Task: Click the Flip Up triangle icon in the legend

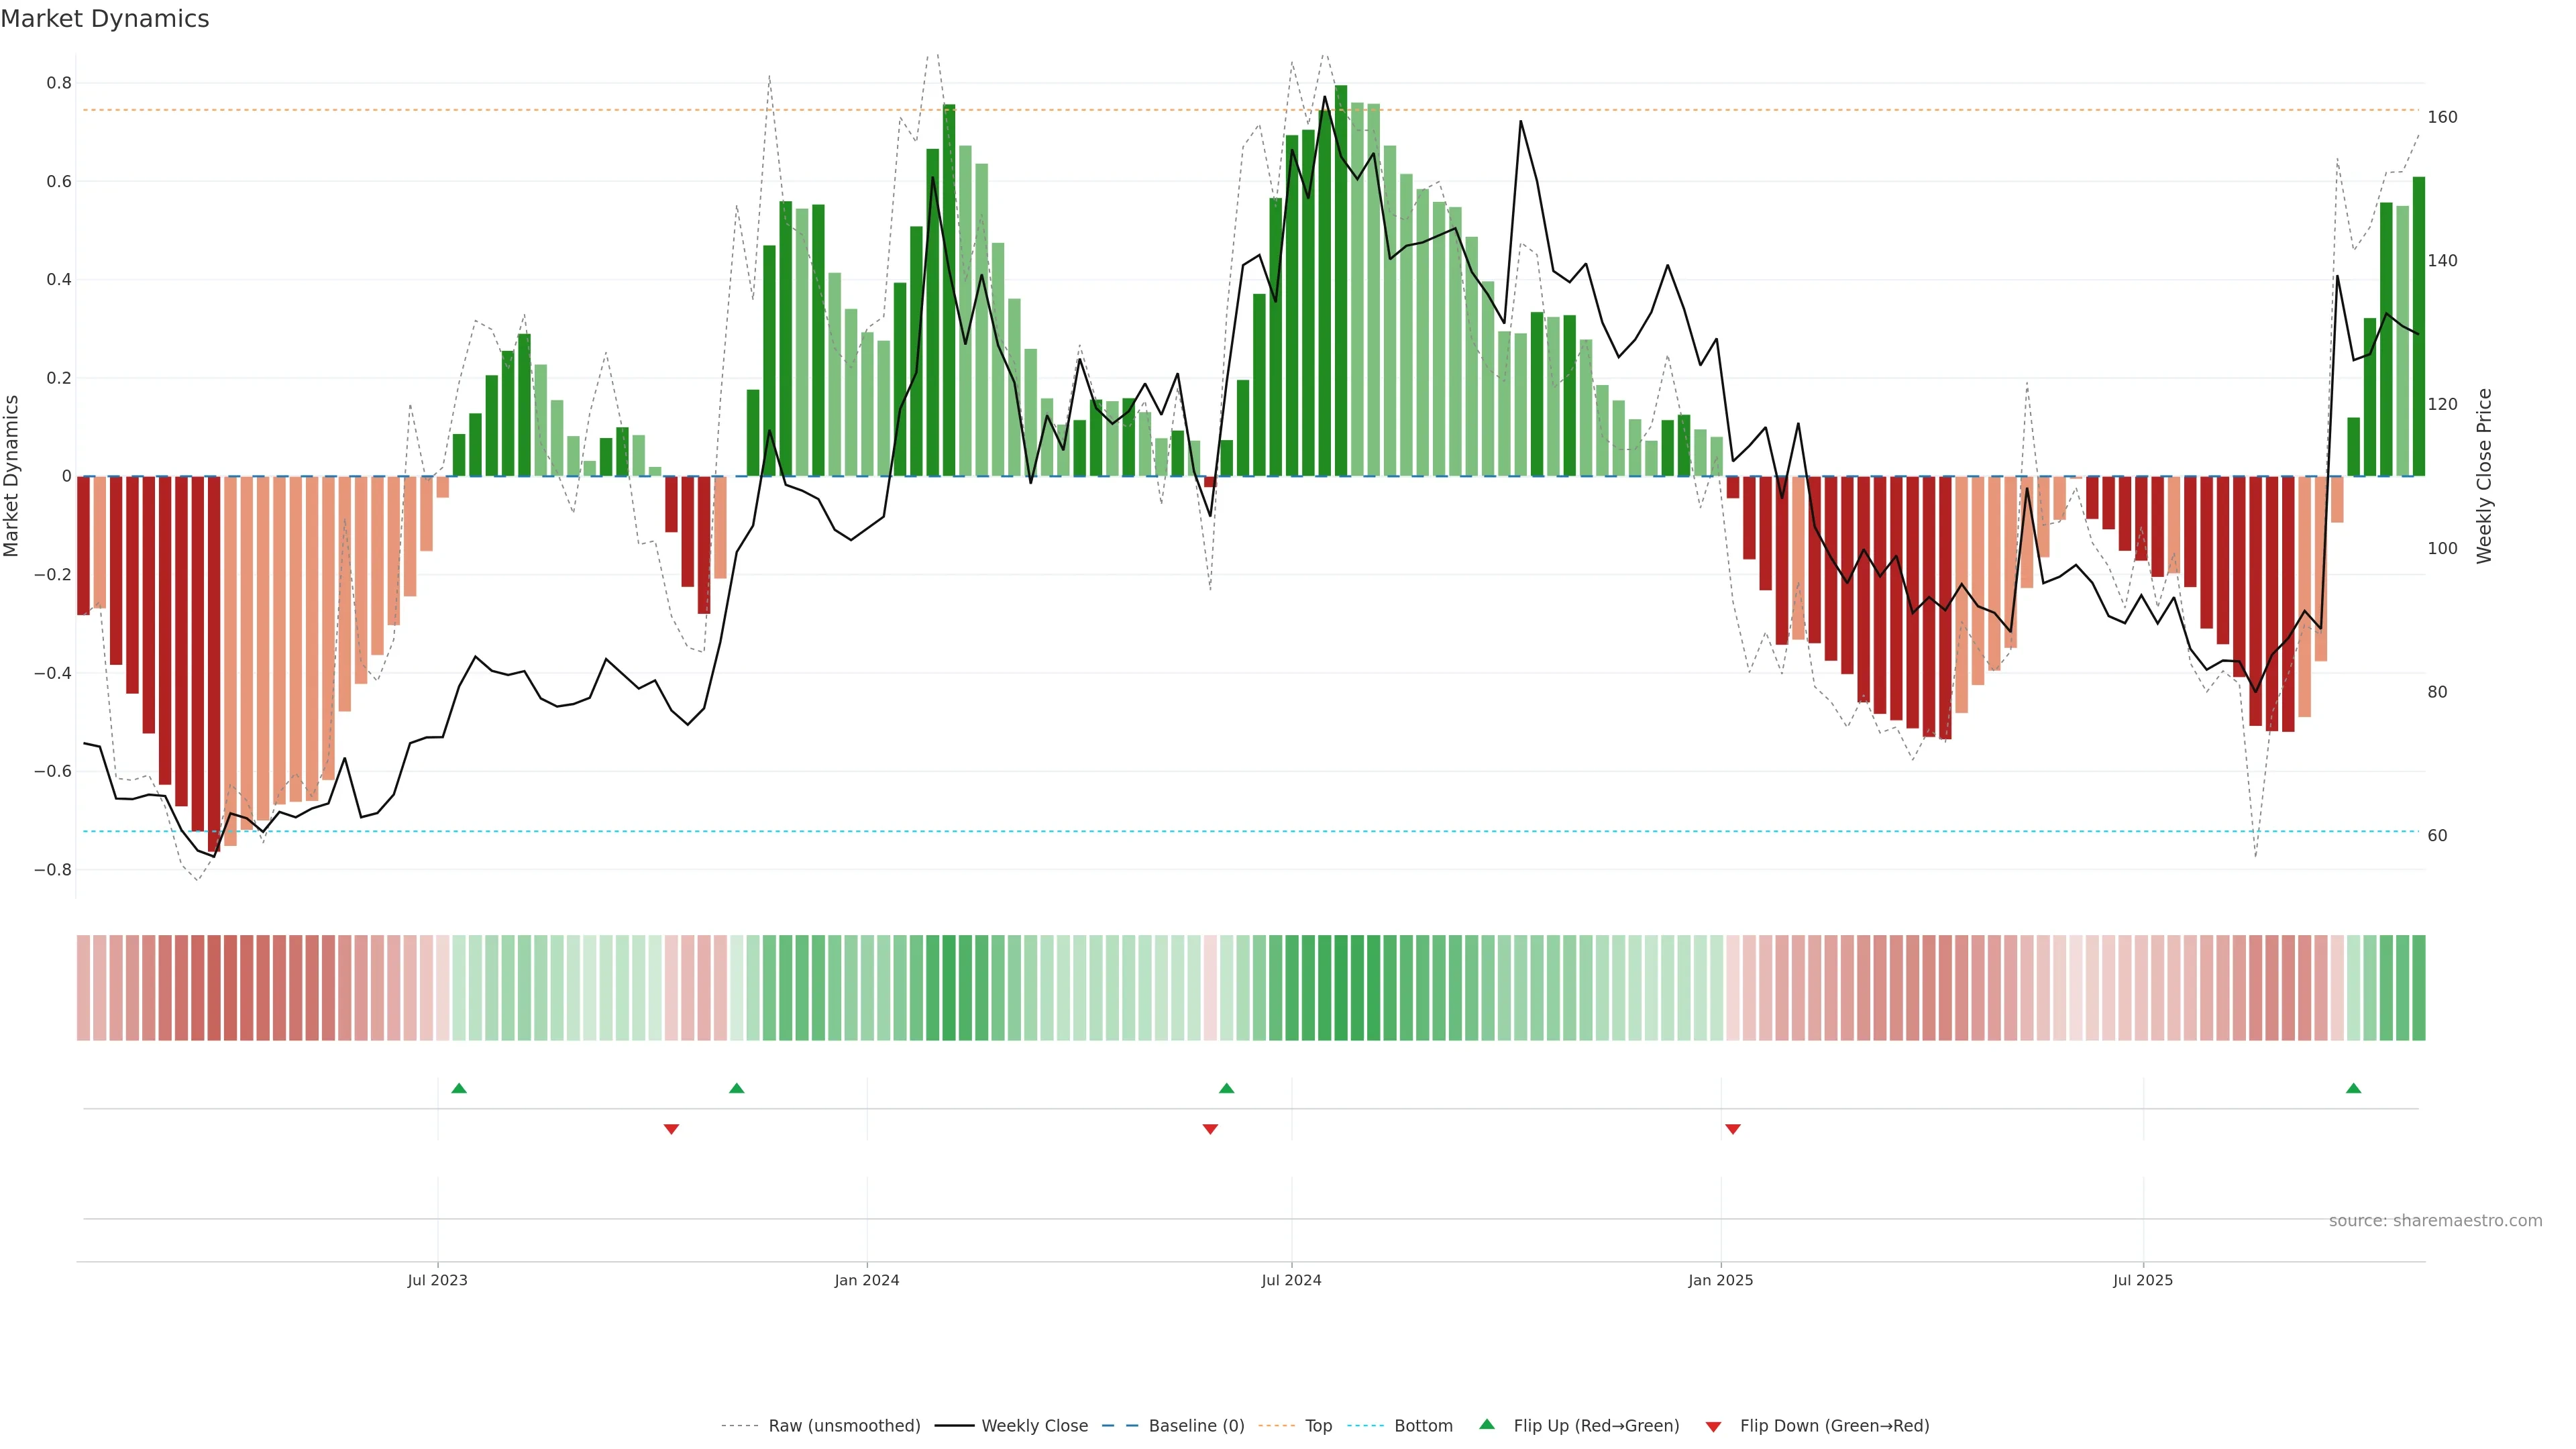Action: pos(1487,1424)
